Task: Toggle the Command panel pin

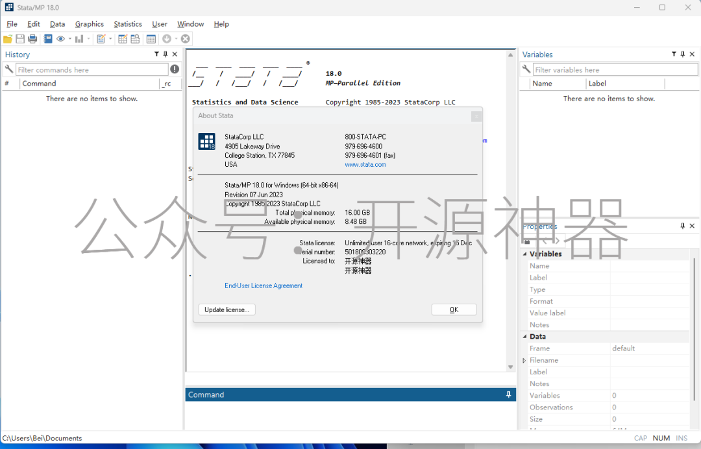Action: click(509, 394)
